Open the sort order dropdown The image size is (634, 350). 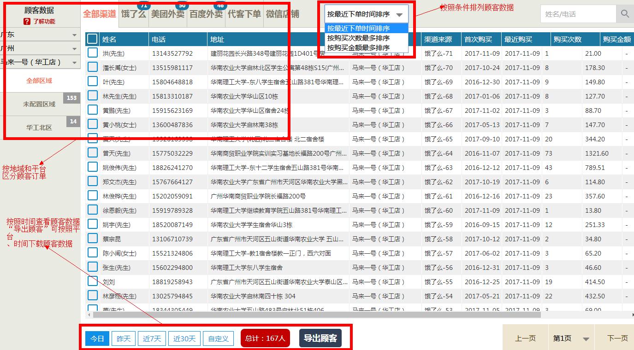[x=366, y=14]
